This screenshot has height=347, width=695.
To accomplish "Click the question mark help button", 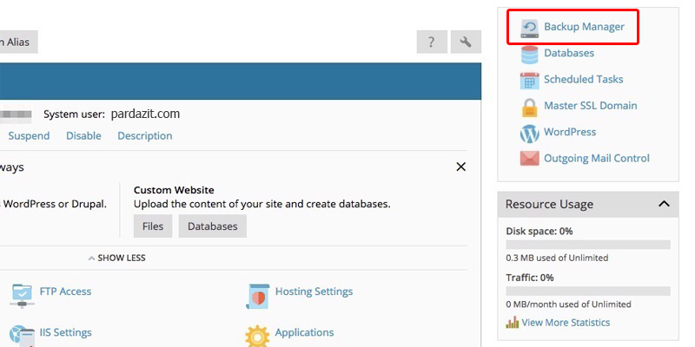I will [432, 42].
